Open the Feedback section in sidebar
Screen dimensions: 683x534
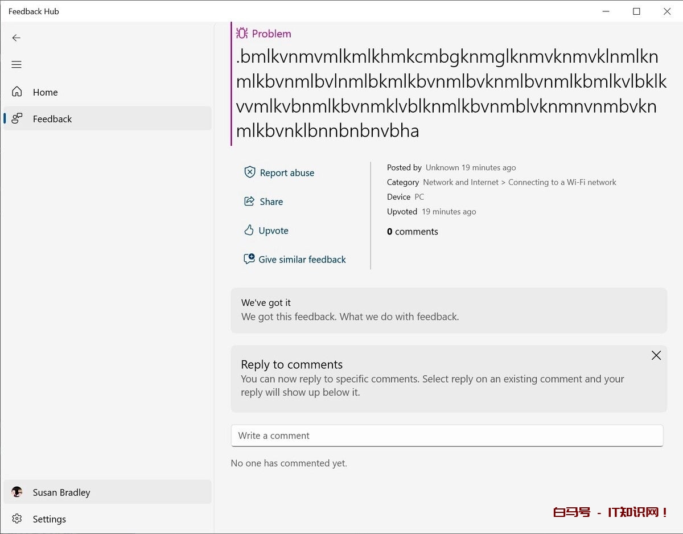[x=52, y=119]
